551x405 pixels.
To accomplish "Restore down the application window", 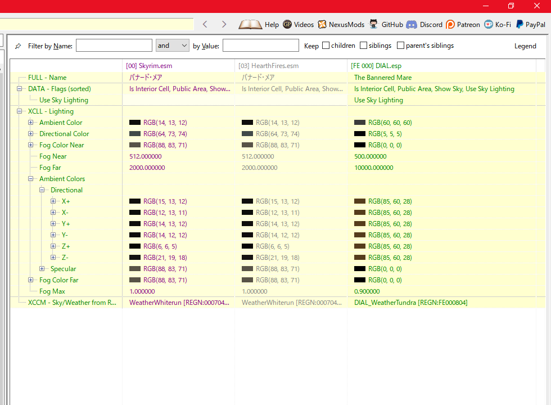I will point(511,6).
